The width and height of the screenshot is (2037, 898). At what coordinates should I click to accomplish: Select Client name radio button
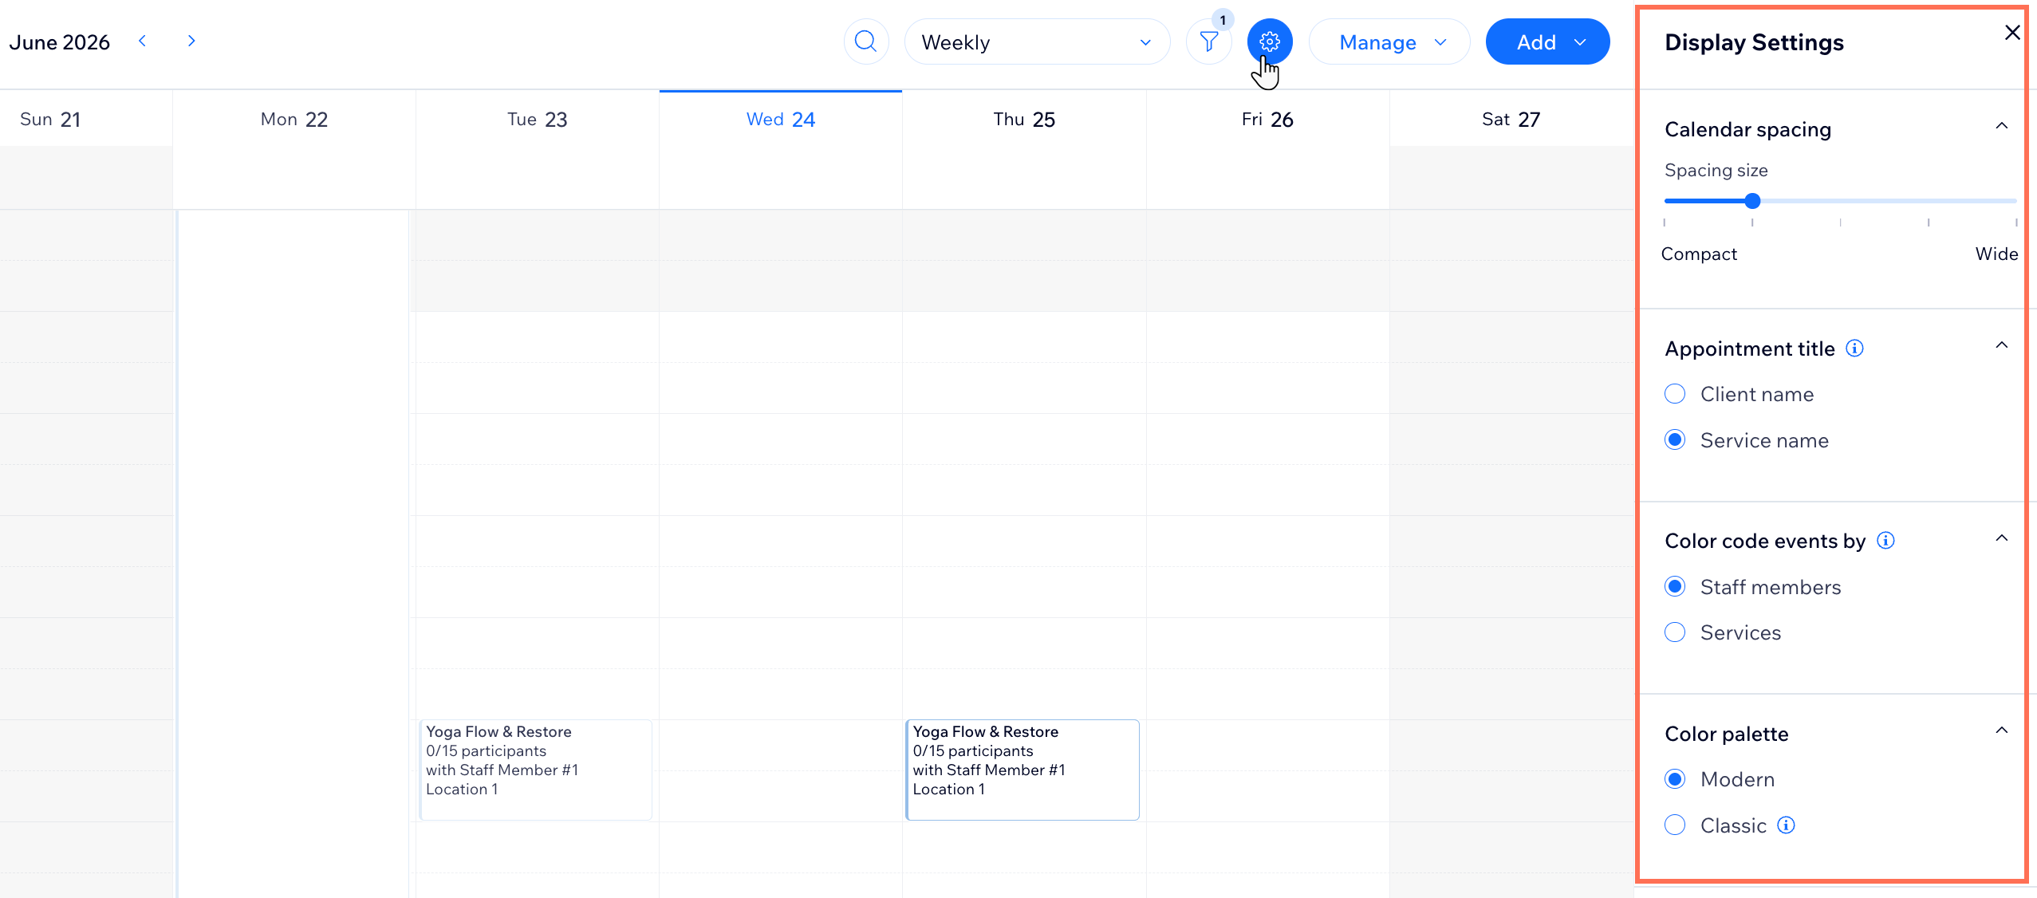coord(1675,394)
